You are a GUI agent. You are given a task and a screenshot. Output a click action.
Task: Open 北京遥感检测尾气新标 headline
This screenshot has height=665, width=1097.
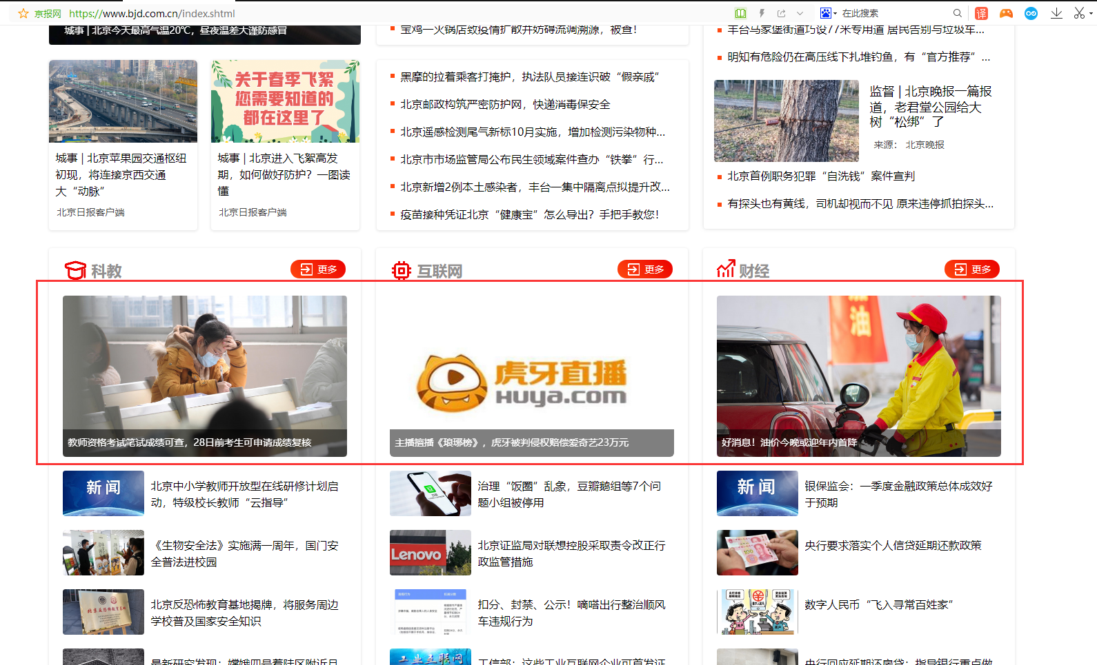(533, 132)
